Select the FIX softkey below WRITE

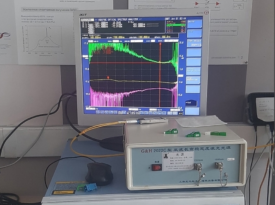194,34
